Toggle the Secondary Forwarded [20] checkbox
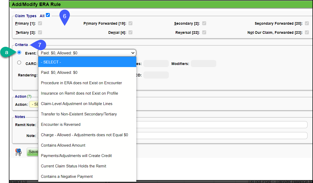 (307, 23)
